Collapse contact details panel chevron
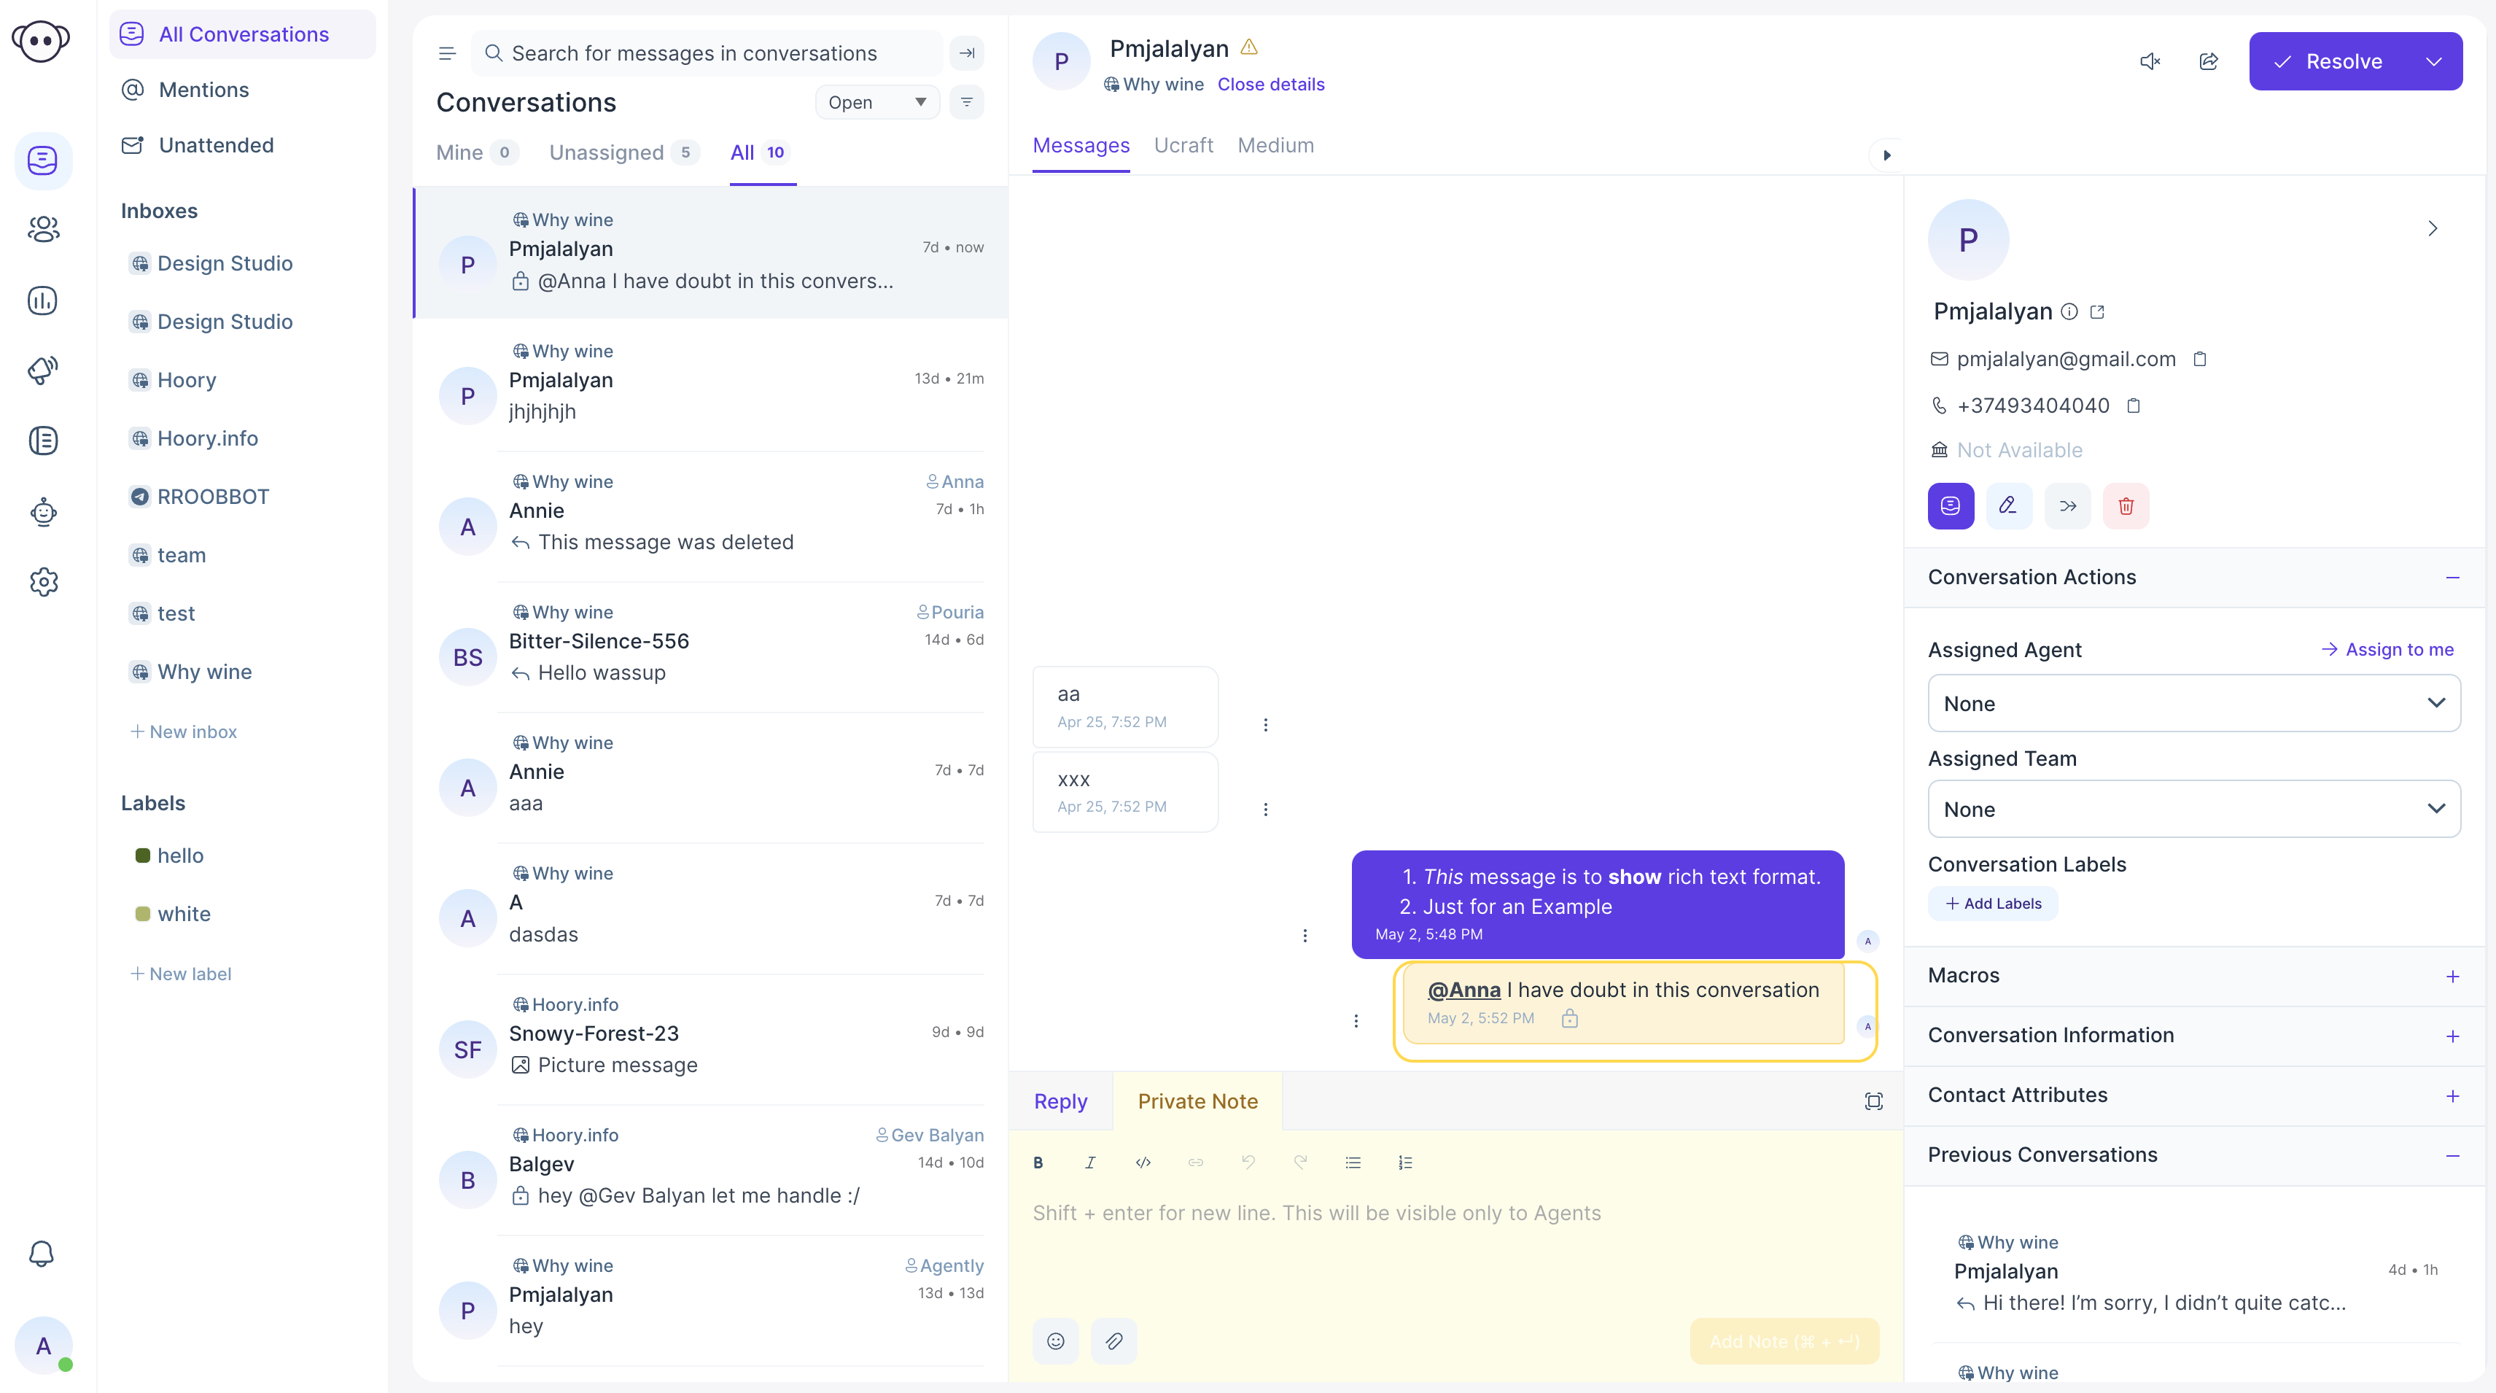 (x=2432, y=229)
